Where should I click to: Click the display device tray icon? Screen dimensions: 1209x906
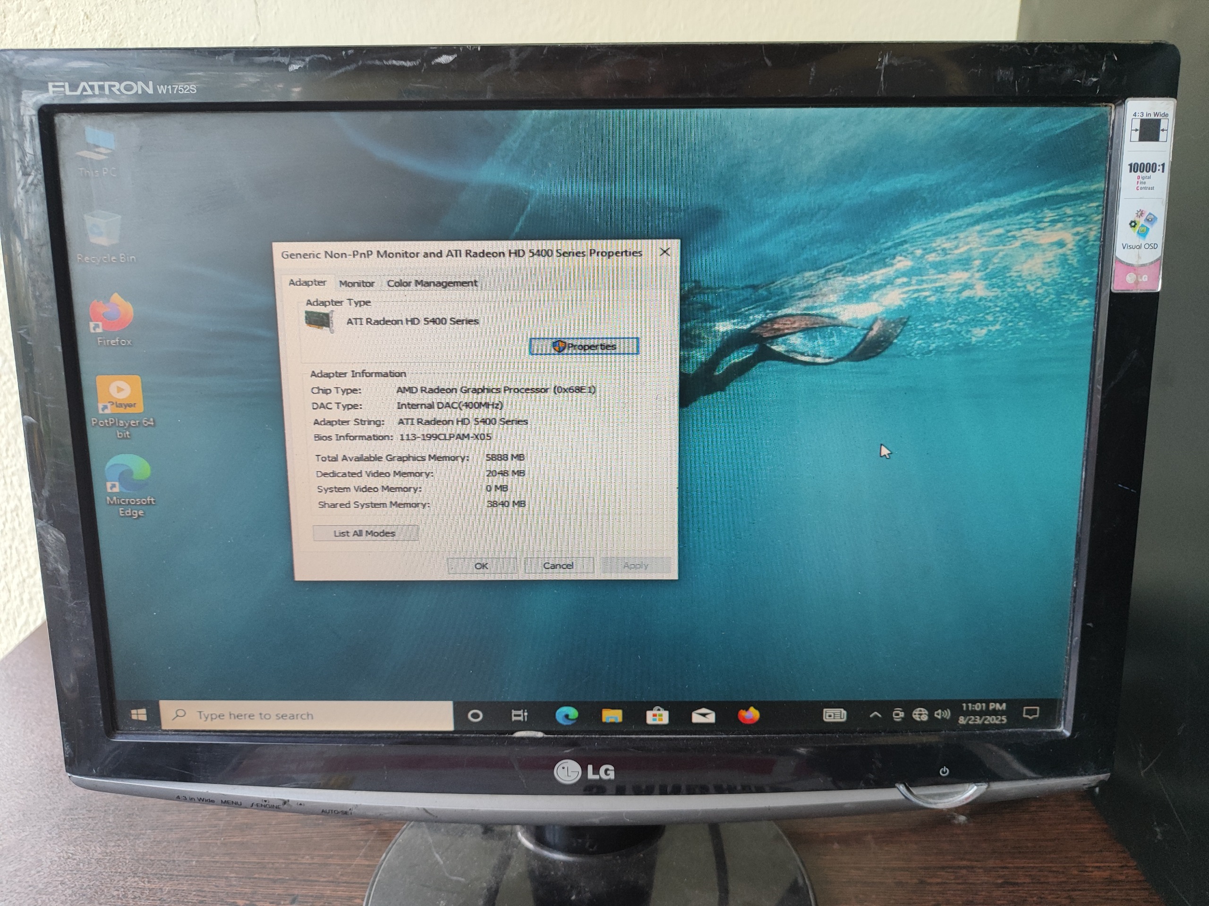click(x=897, y=714)
